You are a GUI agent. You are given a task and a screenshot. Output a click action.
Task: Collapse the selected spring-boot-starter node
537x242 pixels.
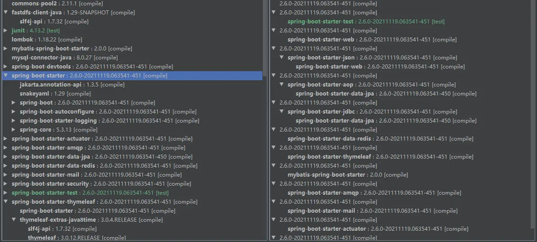pos(5,76)
